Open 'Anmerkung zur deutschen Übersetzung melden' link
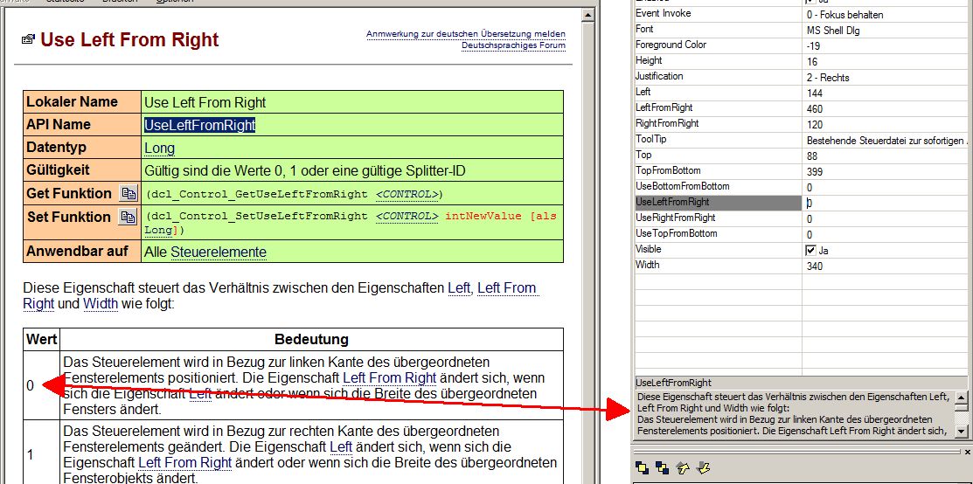Screen dimensions: 973x484 point(465,34)
